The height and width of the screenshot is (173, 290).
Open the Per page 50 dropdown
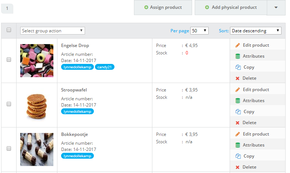(199, 31)
